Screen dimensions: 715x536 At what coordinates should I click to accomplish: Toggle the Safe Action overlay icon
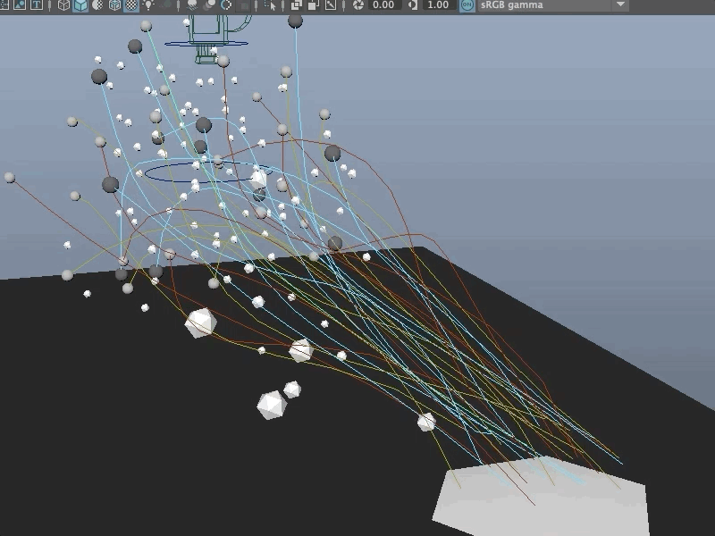coord(20,5)
